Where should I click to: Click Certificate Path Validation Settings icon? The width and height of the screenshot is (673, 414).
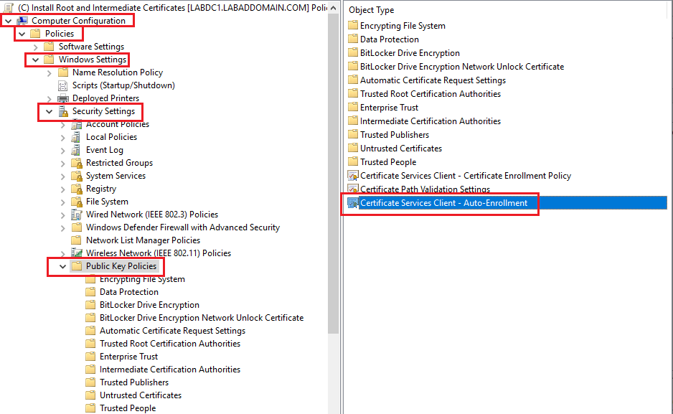point(352,189)
